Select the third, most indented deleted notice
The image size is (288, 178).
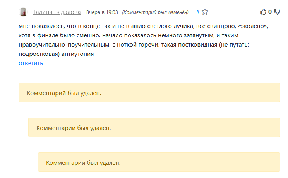(159, 162)
